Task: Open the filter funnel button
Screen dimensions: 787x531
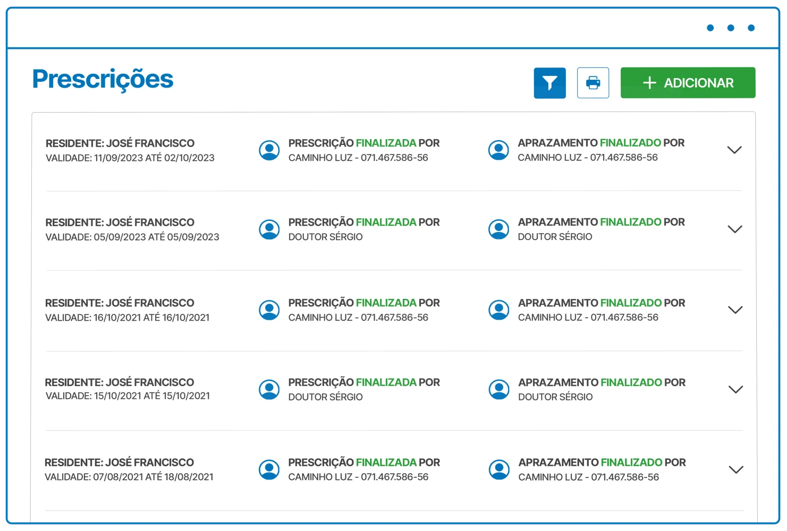Action: pyautogui.click(x=549, y=83)
